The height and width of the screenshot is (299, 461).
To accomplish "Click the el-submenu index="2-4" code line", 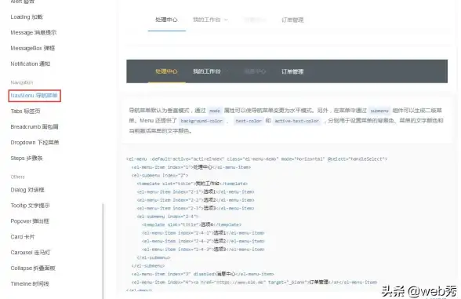I will pos(168,217).
